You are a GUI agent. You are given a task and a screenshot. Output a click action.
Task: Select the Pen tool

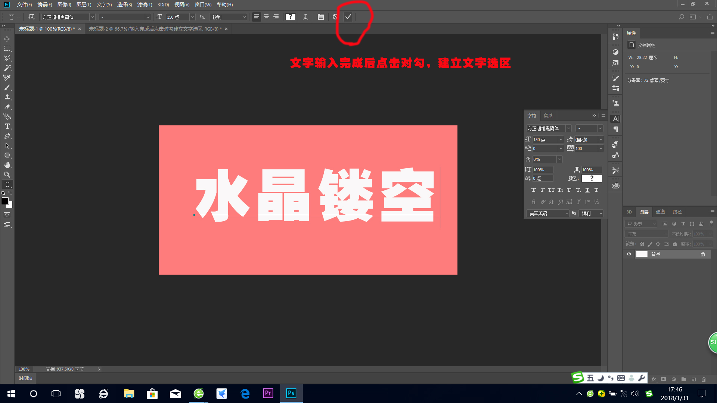(7, 136)
